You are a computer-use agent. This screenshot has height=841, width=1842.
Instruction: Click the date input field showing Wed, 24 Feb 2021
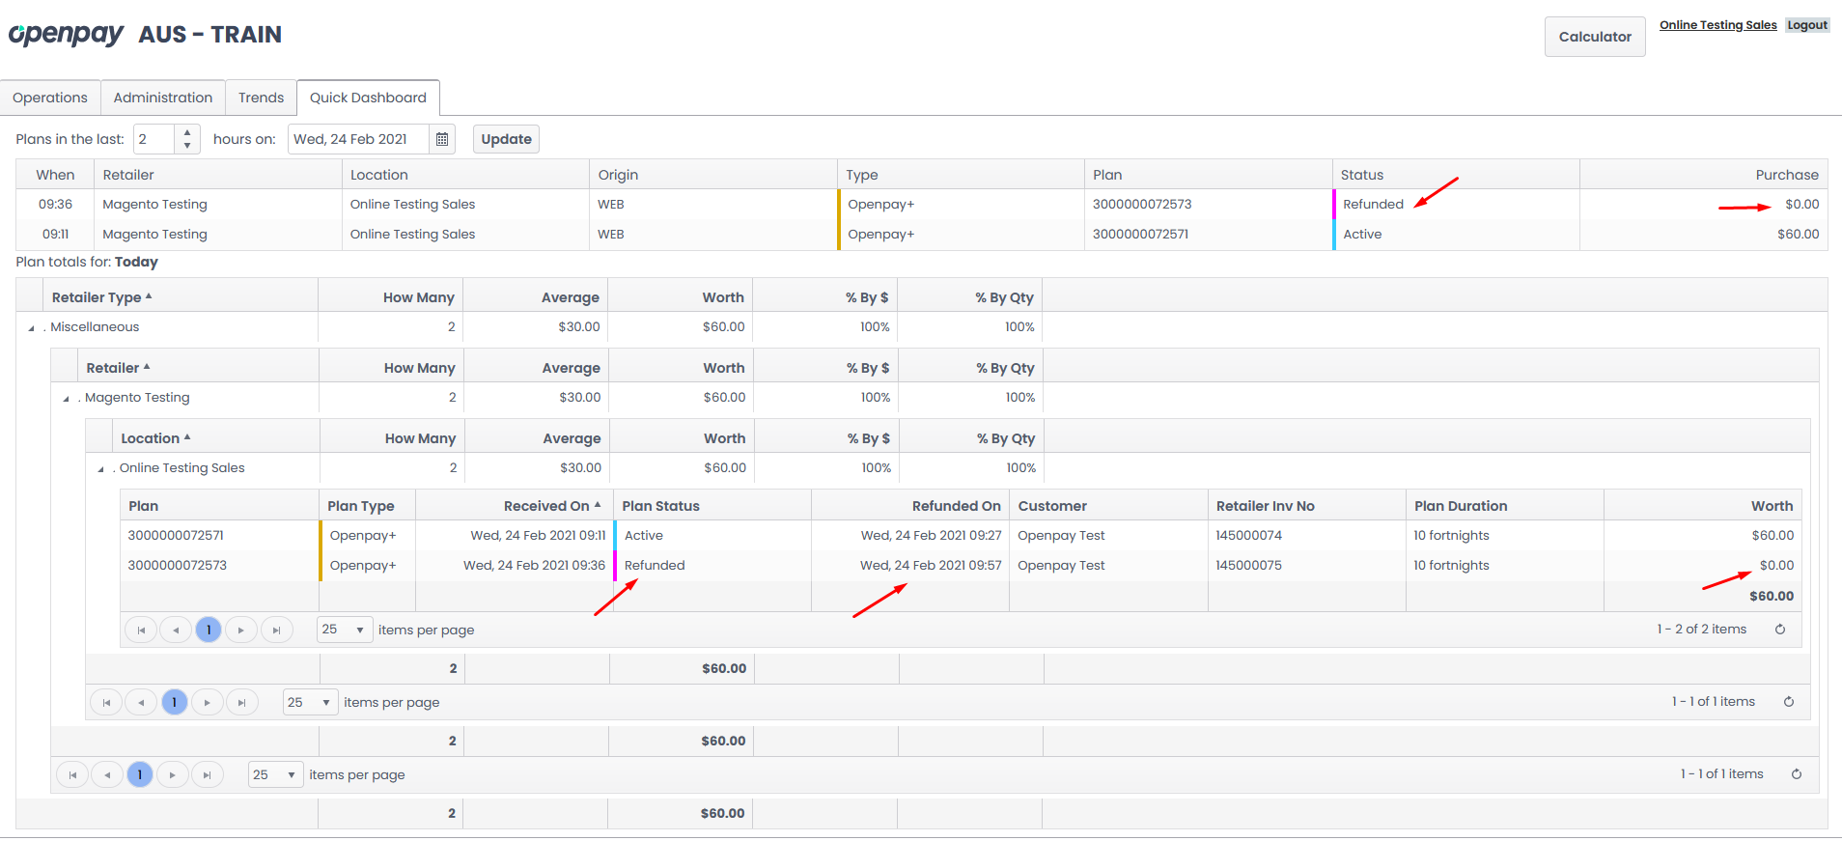pos(357,139)
